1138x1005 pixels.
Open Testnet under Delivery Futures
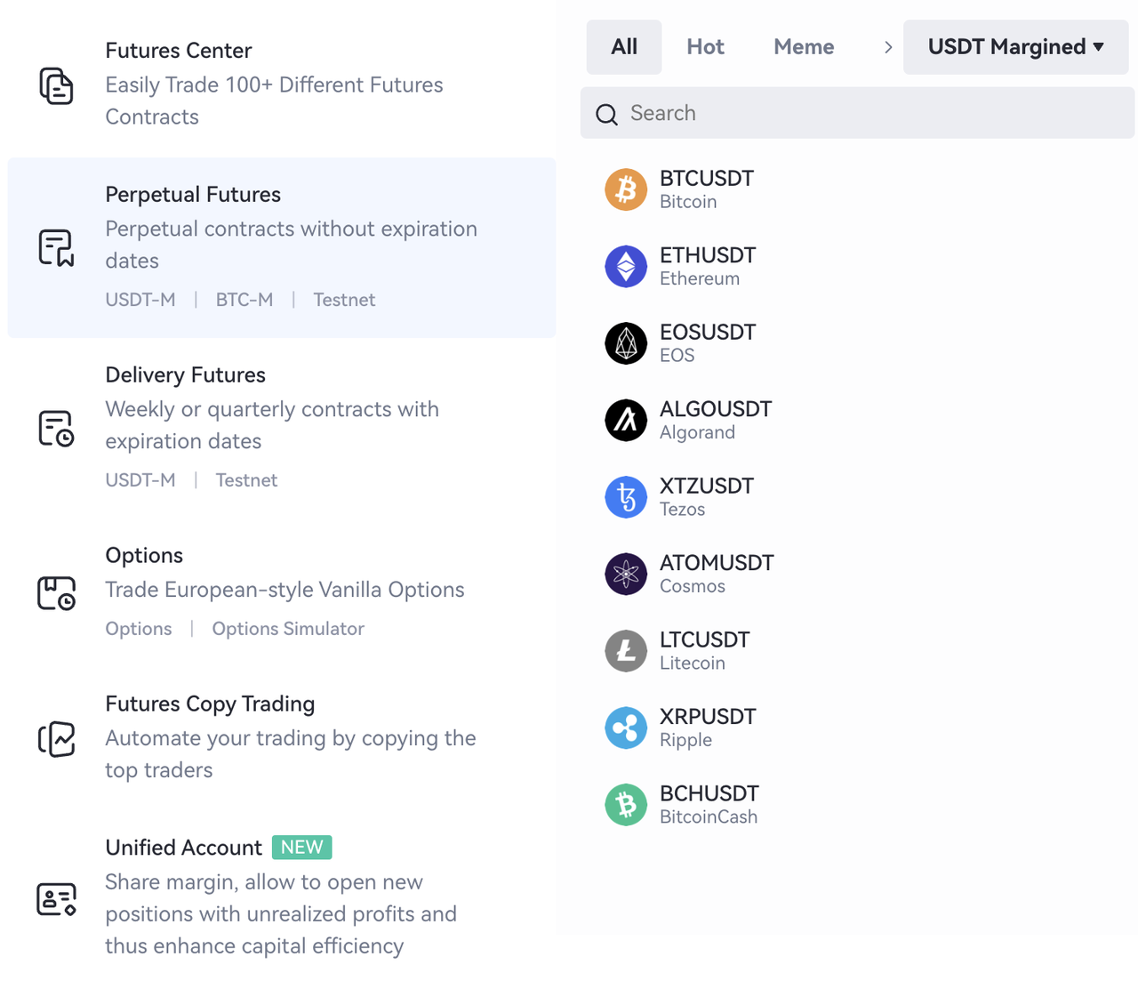click(246, 480)
